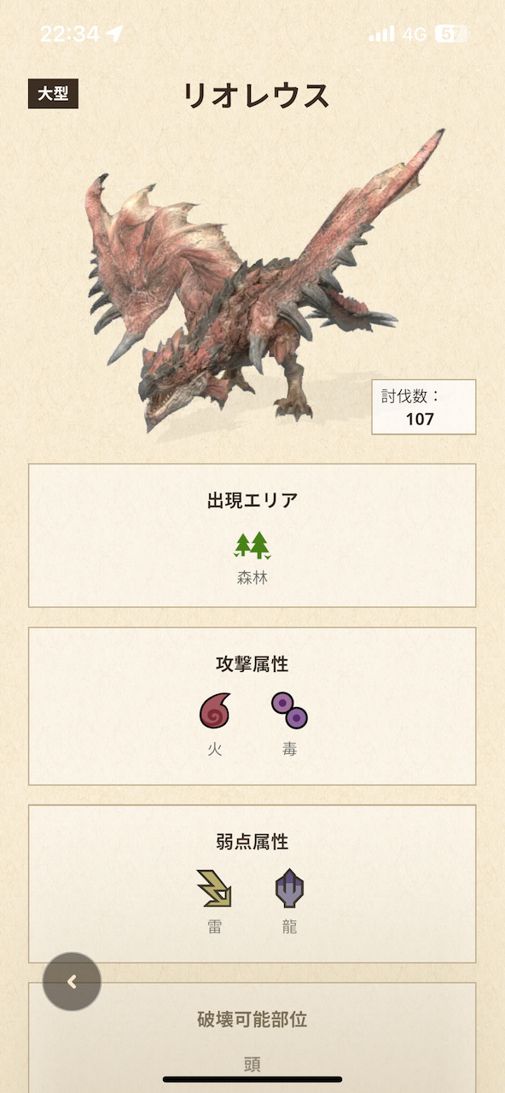505x1093 pixels.
Task: Tap the 大型 size tag
Action: [53, 93]
